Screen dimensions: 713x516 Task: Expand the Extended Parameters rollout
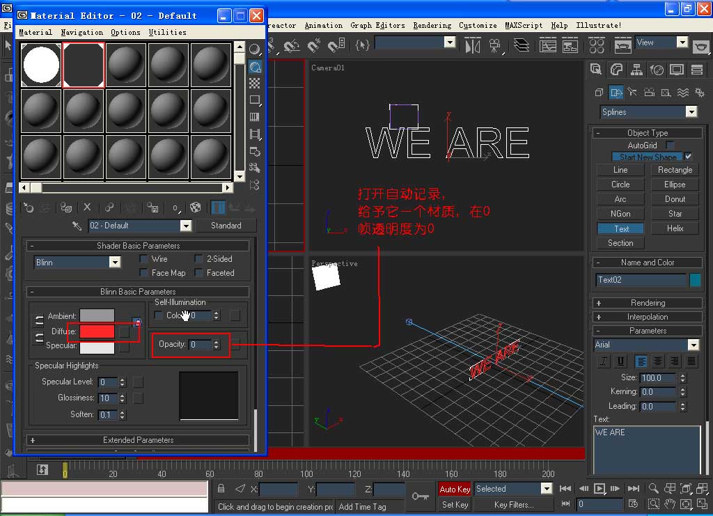click(139, 440)
